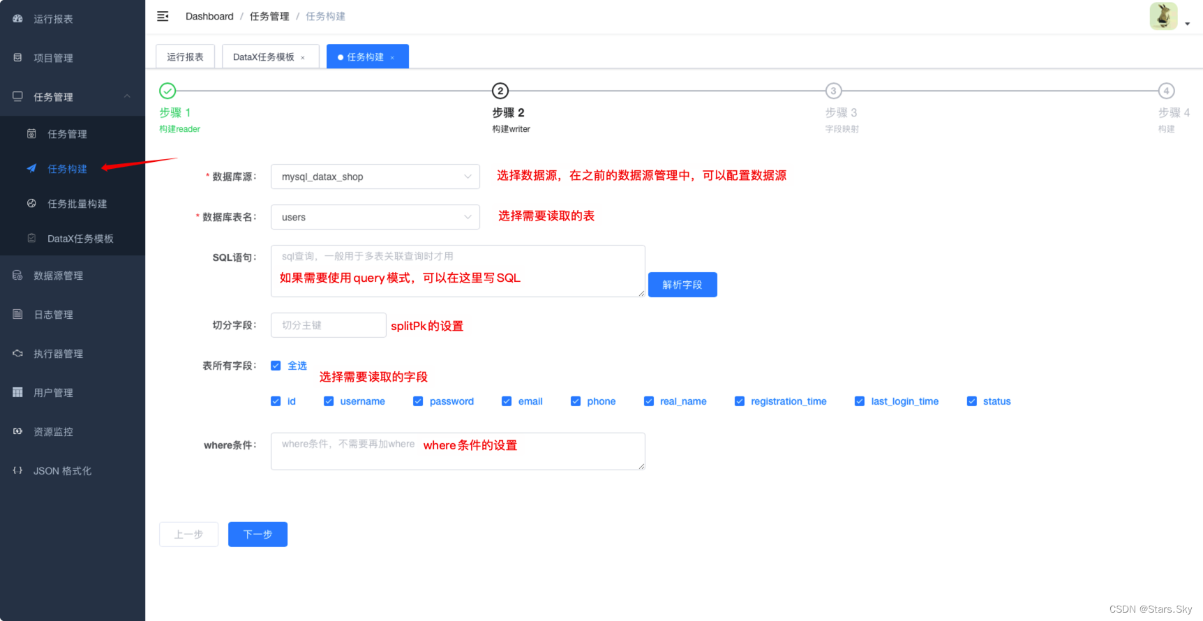Close the DataX任务模板 tab
The image size is (1203, 621).
303,58
